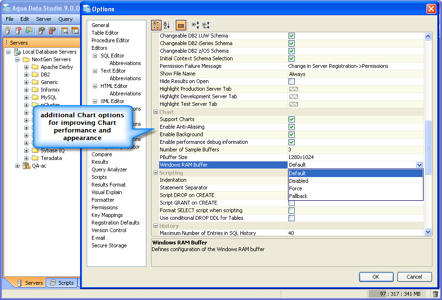Open the Windows RAM Buffer dropdown arrow
Screen dimensions: 442x300
[419, 165]
